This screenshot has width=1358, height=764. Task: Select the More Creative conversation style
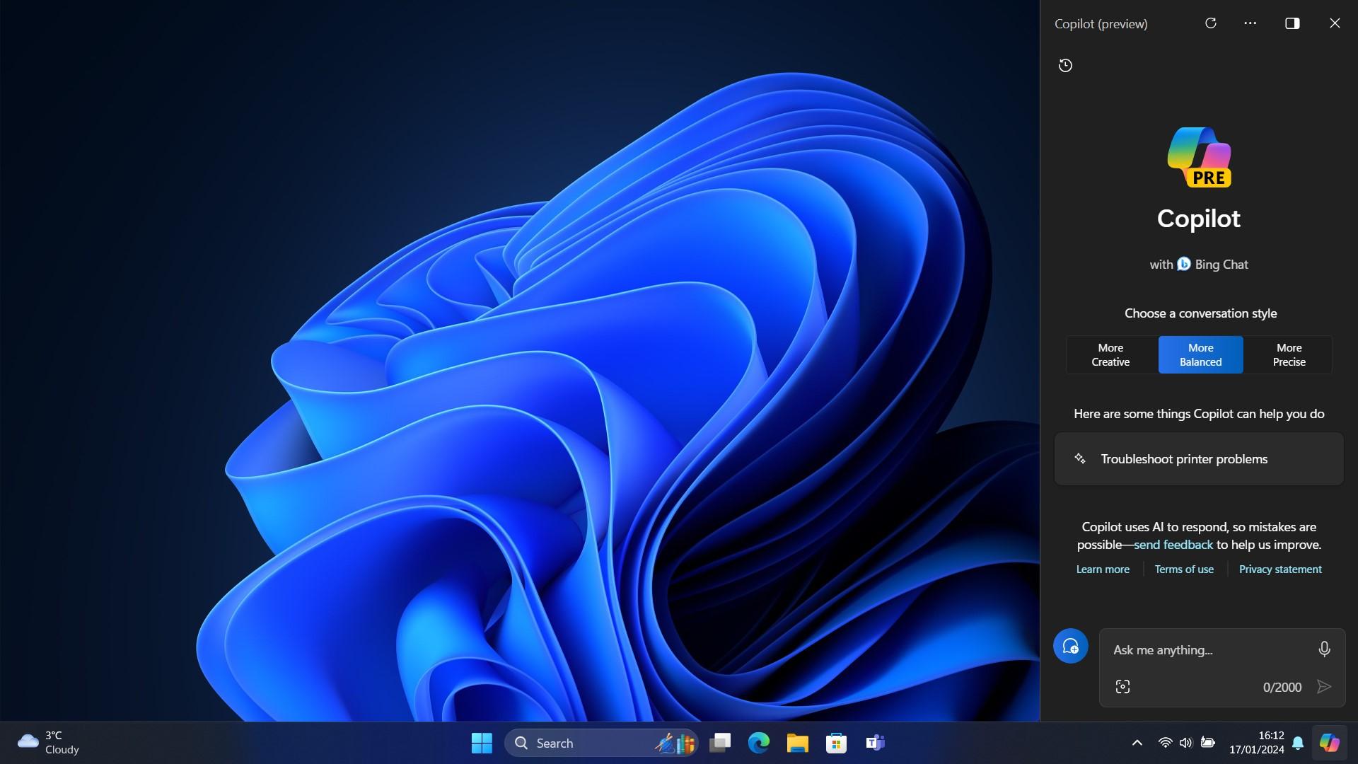coord(1110,354)
